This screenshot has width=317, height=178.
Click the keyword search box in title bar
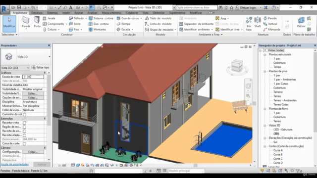(x=197, y=7)
